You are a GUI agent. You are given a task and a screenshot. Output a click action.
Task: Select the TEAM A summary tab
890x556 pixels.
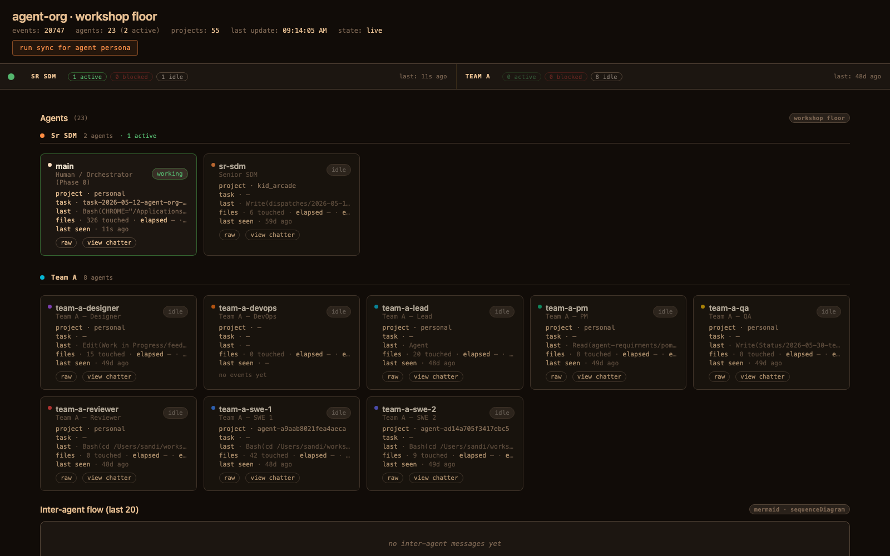tap(673, 77)
